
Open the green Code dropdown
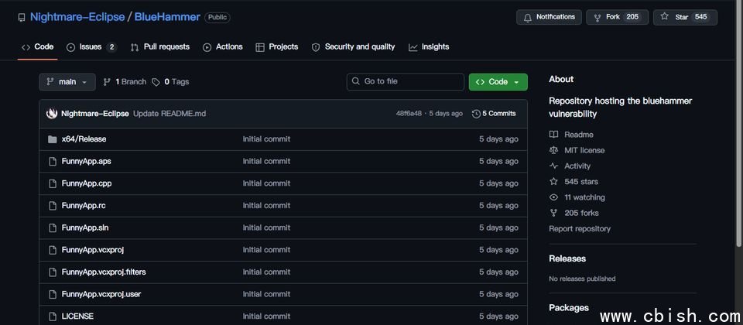click(498, 82)
